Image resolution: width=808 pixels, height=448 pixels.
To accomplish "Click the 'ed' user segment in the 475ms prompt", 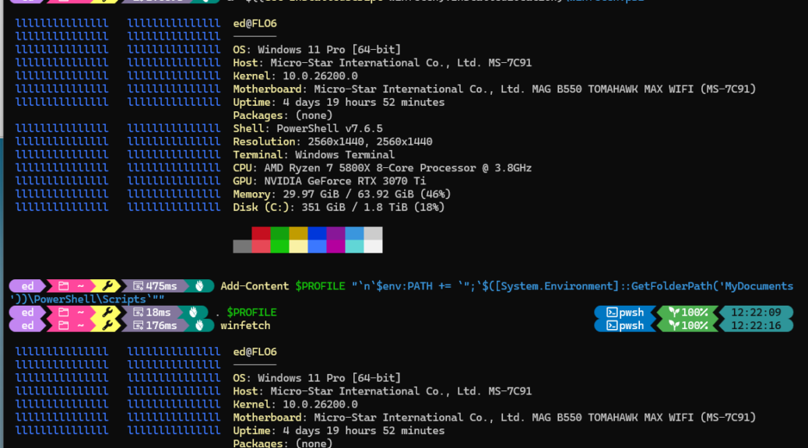I will [x=28, y=286].
